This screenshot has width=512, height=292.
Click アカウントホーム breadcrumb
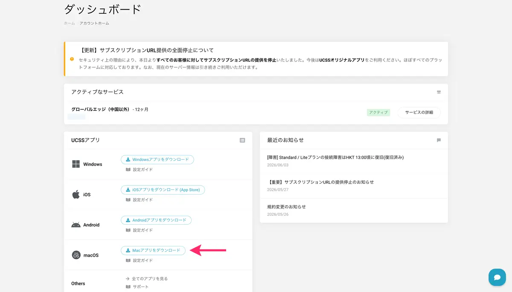click(x=94, y=23)
